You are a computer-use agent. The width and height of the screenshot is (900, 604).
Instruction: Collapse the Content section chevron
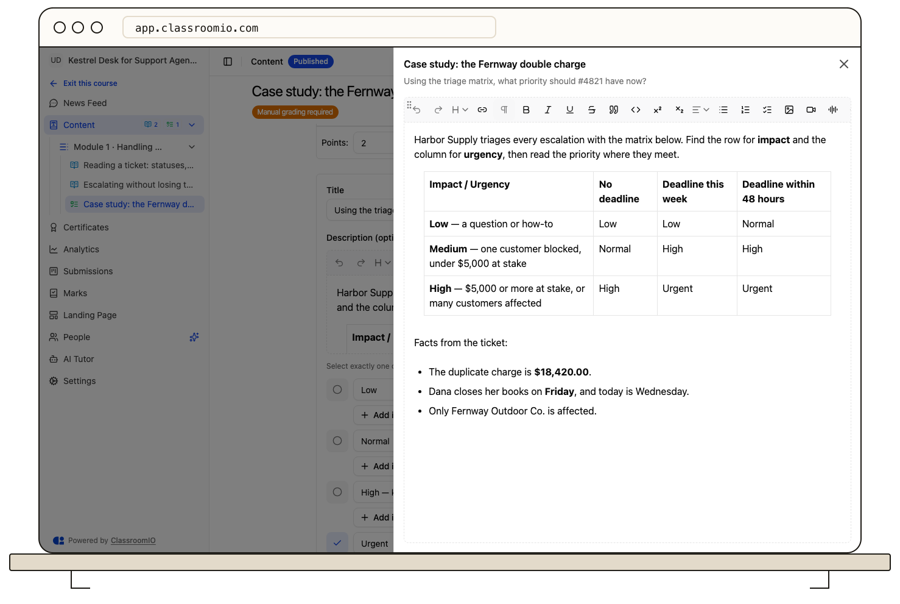192,125
